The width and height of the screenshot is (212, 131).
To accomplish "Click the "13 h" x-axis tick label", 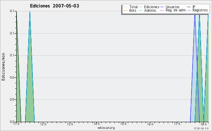I will [x=70, y=124].
